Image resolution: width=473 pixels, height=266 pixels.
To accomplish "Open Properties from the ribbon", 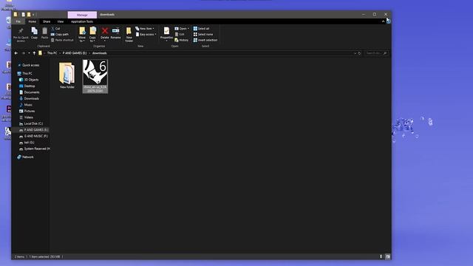I will [x=166, y=34].
